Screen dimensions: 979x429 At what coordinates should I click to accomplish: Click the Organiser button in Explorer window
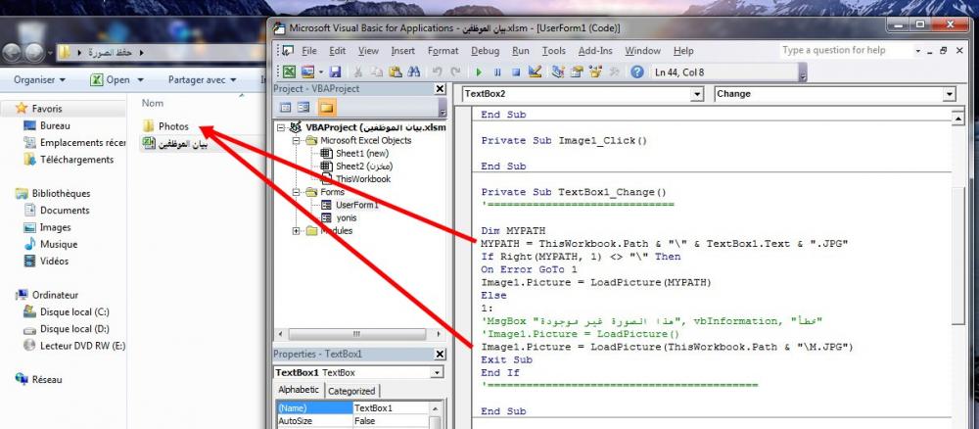(39, 80)
